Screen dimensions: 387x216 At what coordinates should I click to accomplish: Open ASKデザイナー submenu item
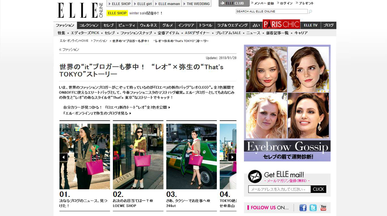[197, 33]
